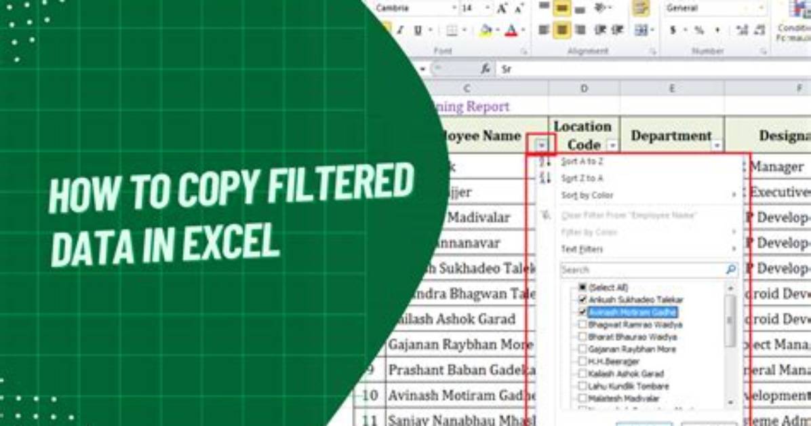Open Location Code filter dropdown arrow
The height and width of the screenshot is (426, 811).
[612, 145]
